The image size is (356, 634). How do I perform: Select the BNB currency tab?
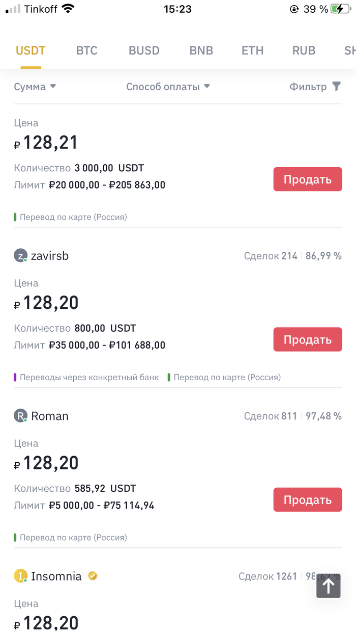201,50
